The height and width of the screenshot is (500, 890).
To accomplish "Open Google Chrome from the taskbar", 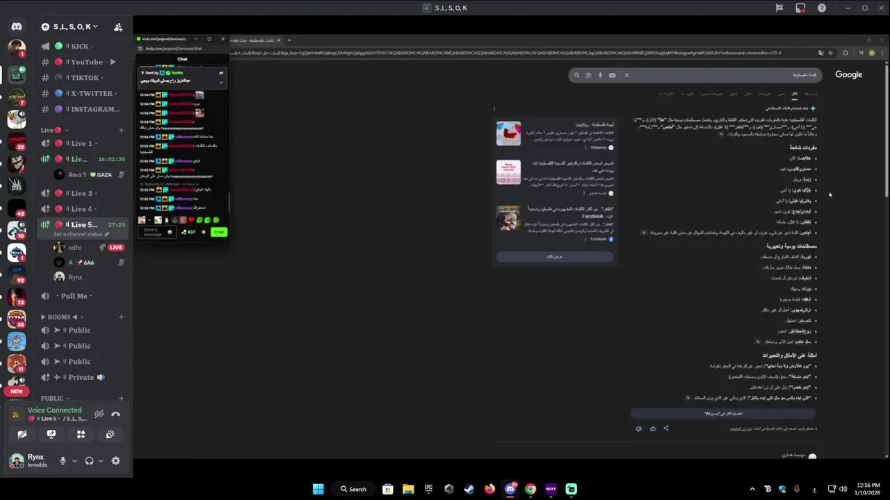I will click(531, 489).
